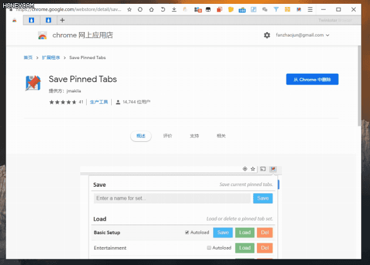The width and height of the screenshot is (370, 265).
Task: Click the Load button for Entertainment
Action: (x=245, y=248)
